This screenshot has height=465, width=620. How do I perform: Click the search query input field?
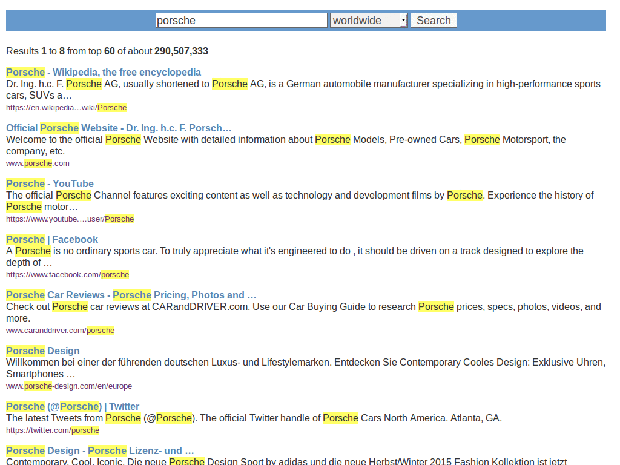tap(241, 20)
